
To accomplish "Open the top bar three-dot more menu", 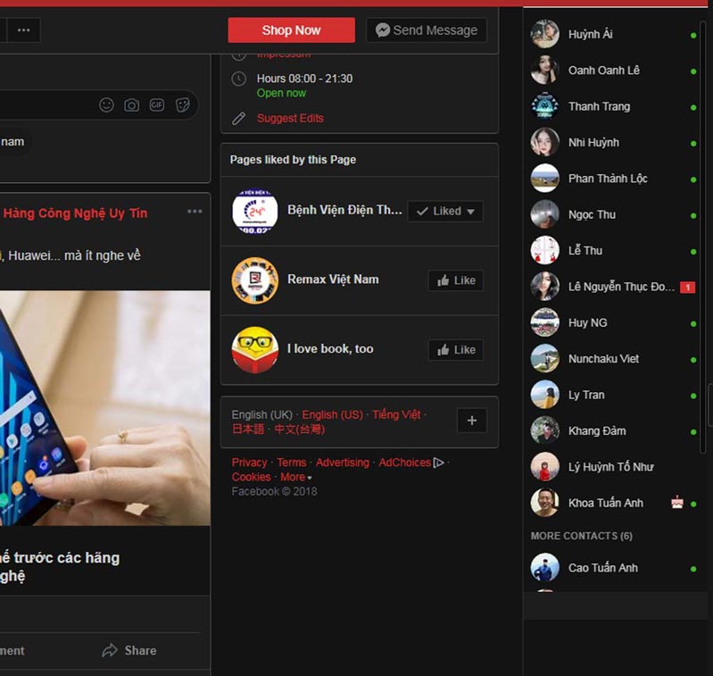I will tap(23, 30).
